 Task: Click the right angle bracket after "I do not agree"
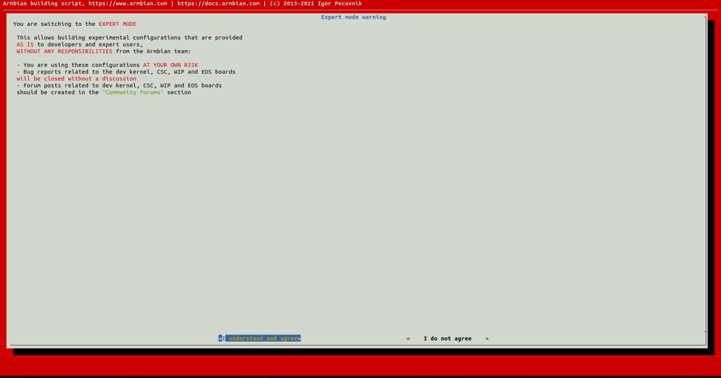(487, 338)
